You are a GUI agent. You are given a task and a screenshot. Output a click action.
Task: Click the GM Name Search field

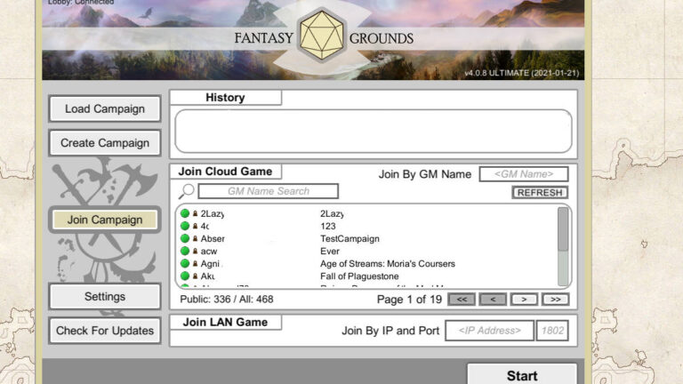(x=268, y=191)
